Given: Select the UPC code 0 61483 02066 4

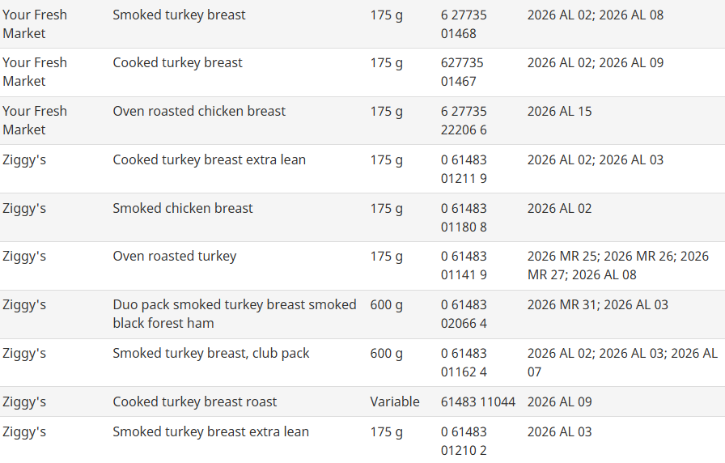Looking at the screenshot, I should click(x=464, y=314).
